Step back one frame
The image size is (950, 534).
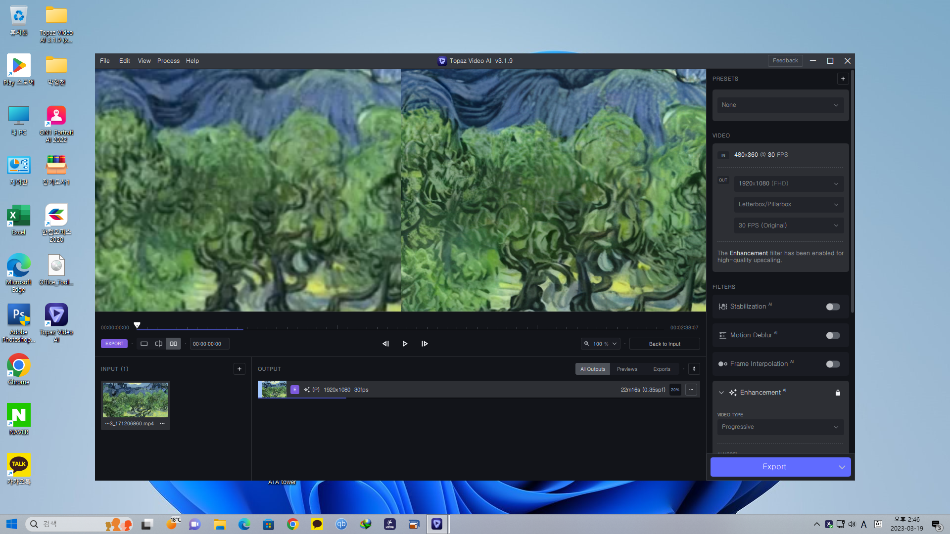386,344
